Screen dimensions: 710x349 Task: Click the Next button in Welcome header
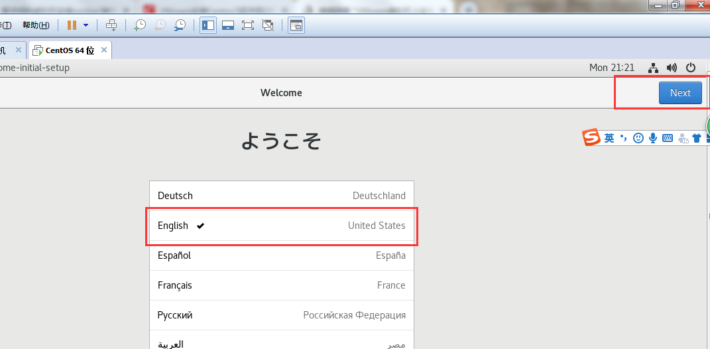pos(680,93)
